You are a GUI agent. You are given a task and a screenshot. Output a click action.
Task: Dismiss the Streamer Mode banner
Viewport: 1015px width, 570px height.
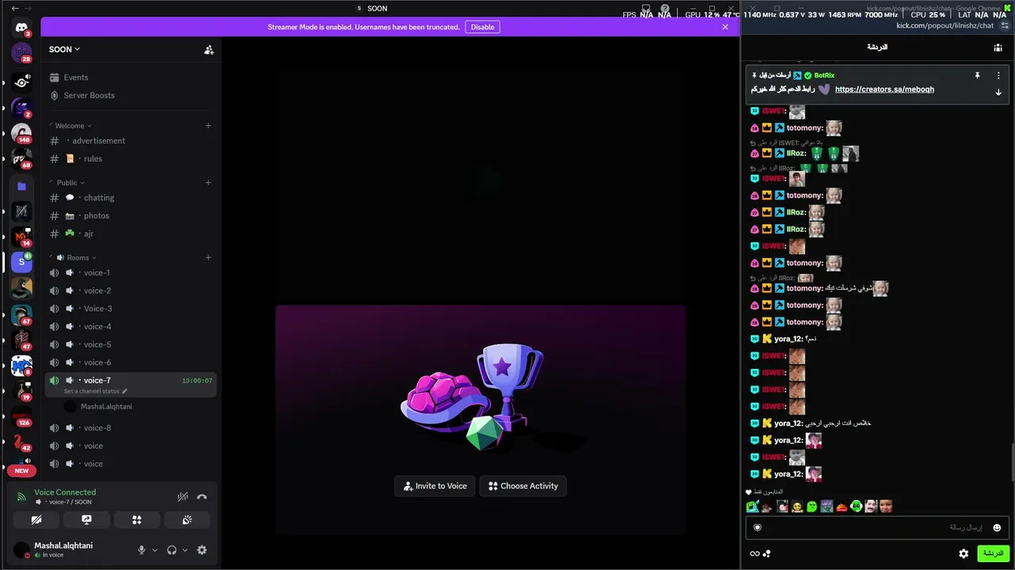[x=725, y=27]
